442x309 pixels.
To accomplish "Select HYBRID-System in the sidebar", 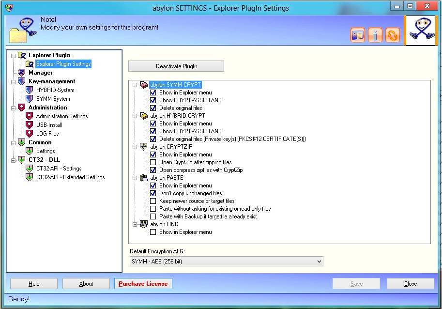I will 55,90.
